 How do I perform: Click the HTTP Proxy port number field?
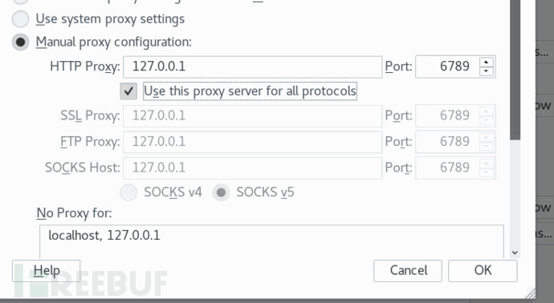pos(448,67)
